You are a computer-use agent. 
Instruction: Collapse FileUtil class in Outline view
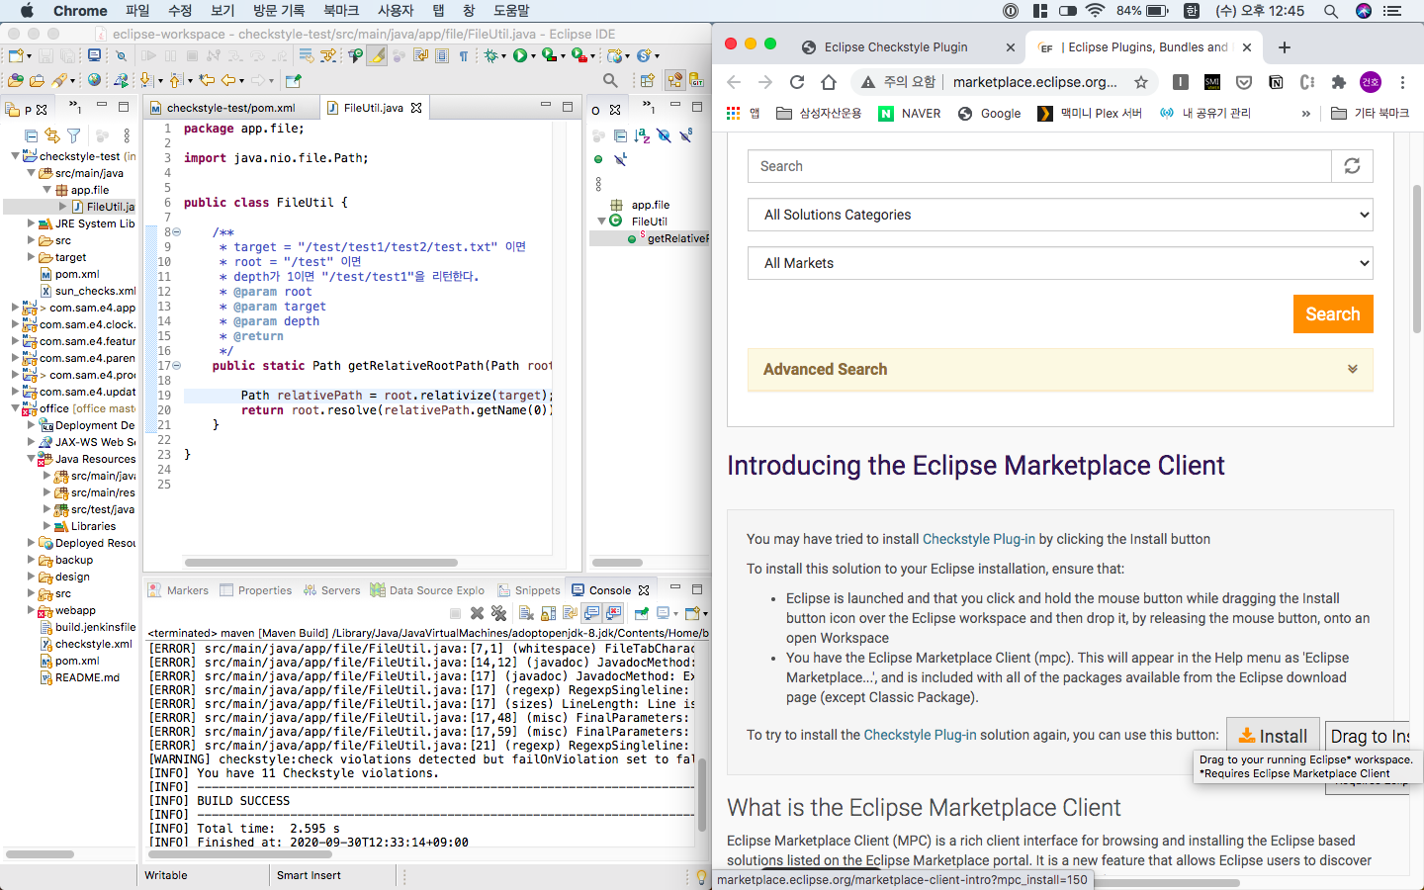pyautogui.click(x=601, y=222)
